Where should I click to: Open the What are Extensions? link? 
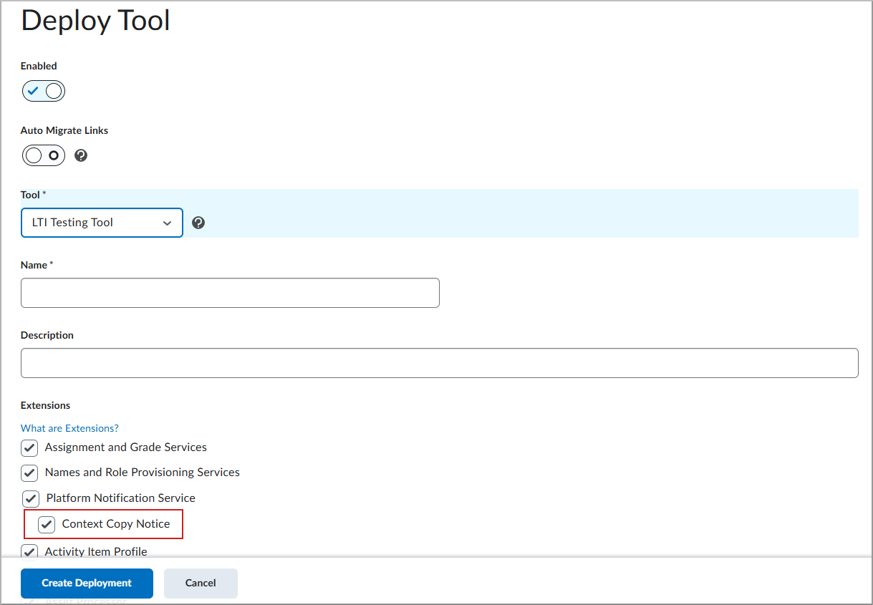pyautogui.click(x=69, y=427)
